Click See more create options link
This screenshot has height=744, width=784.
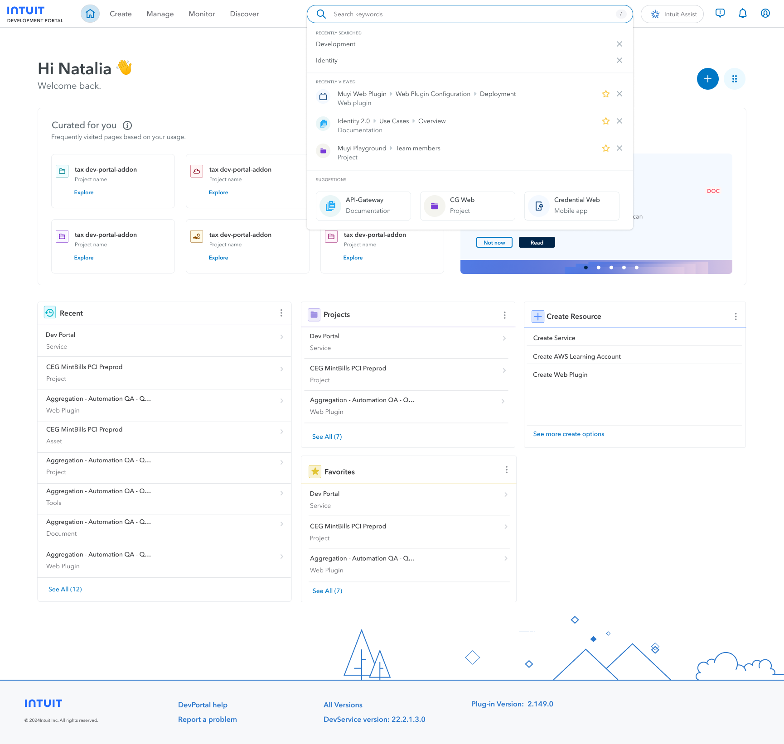click(568, 434)
